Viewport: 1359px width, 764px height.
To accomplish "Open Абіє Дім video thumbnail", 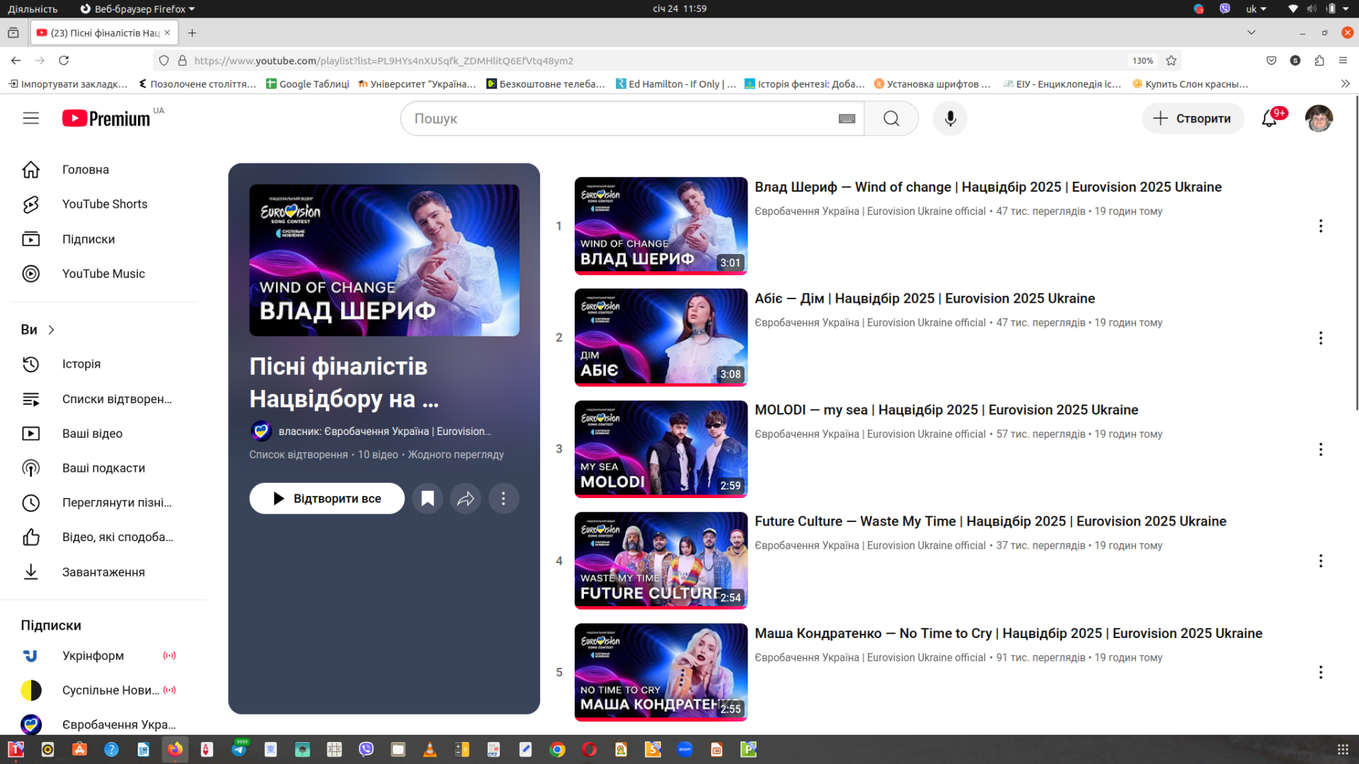I will point(661,337).
